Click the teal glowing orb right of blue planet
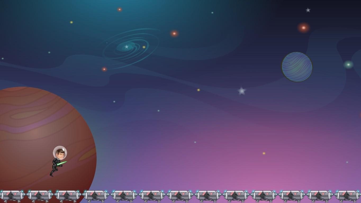The image size is (361, 203). [x=348, y=64]
